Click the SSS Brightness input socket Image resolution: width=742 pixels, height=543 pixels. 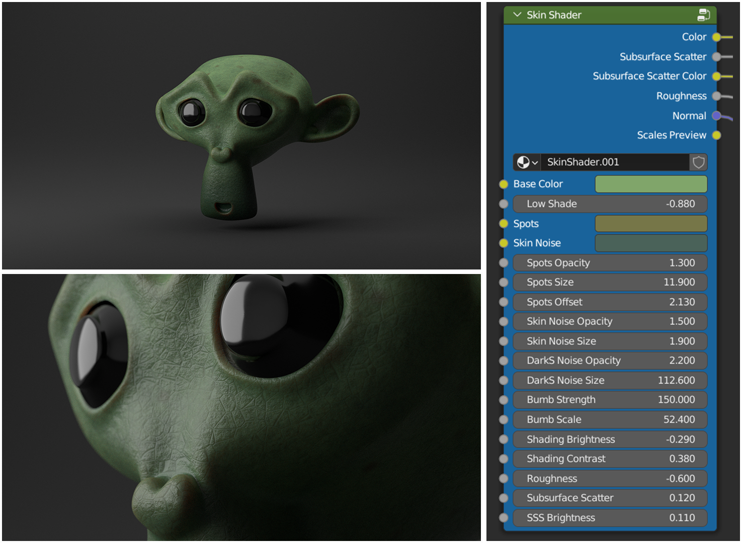pyautogui.click(x=504, y=518)
